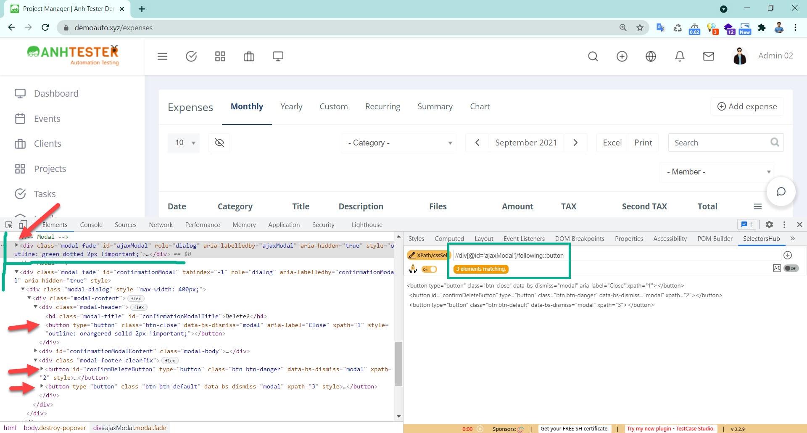Screen dimensions: 807x433
Task: Bookmark the page with the star icon
Action: click(640, 28)
